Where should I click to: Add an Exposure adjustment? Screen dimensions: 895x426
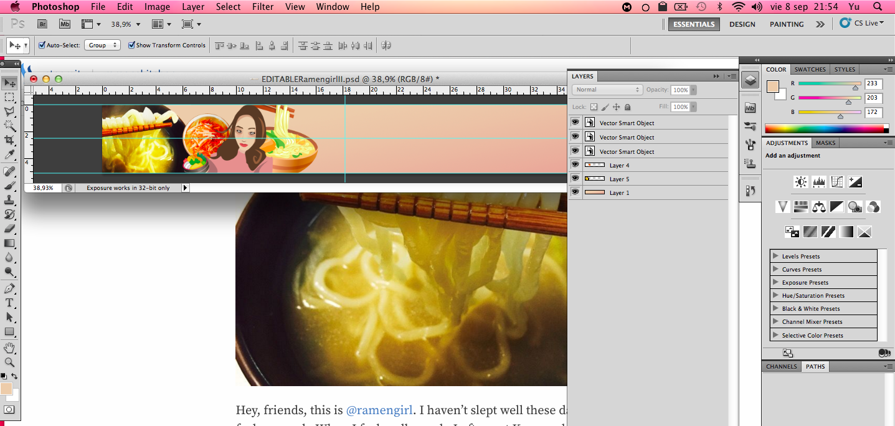click(855, 182)
